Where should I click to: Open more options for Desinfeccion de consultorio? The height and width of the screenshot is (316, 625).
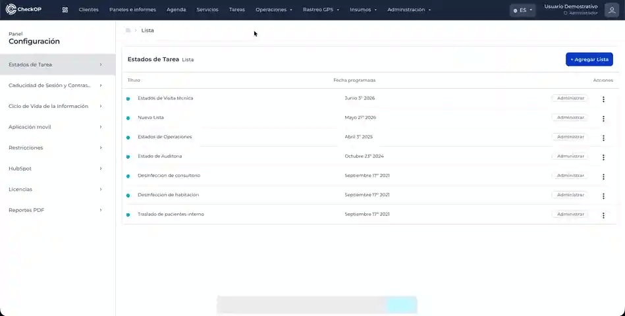603,176
